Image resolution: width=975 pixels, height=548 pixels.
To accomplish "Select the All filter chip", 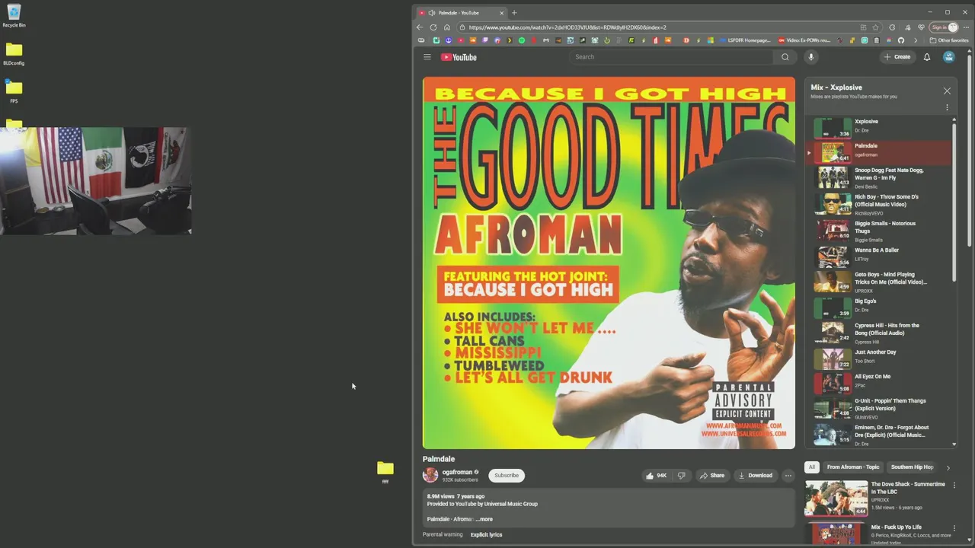I will click(x=812, y=467).
